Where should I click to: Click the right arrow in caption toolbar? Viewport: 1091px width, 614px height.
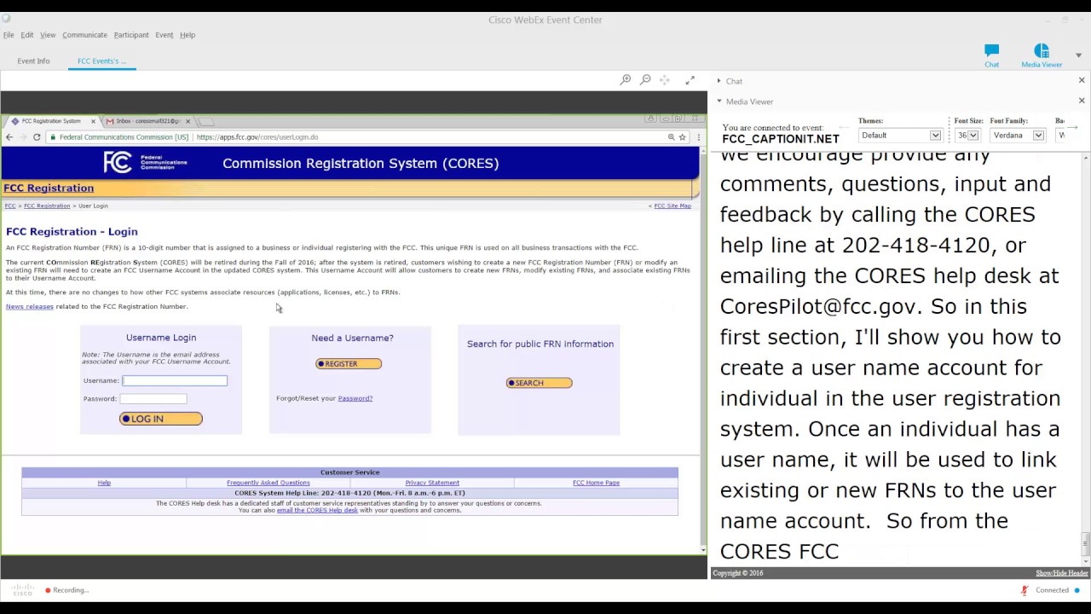(x=1073, y=128)
